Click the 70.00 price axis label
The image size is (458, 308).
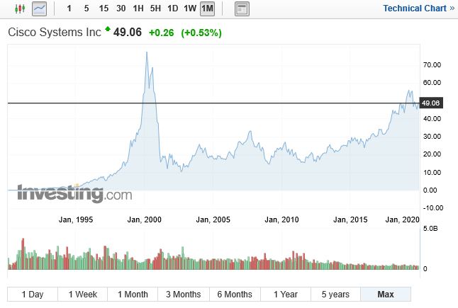(432, 64)
